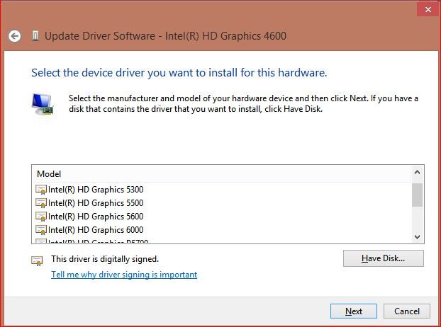Click the back arrow button
441x327 pixels.
(x=15, y=35)
